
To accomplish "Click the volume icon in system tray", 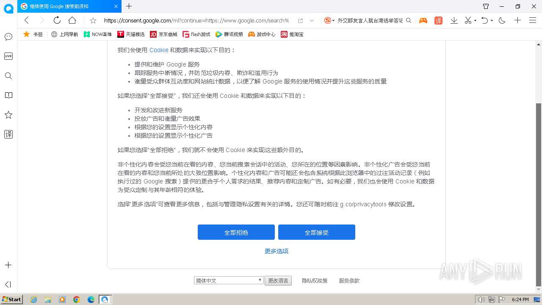I will coord(481,299).
